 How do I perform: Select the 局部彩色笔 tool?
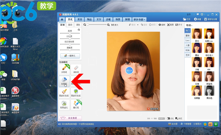coord(64,93)
